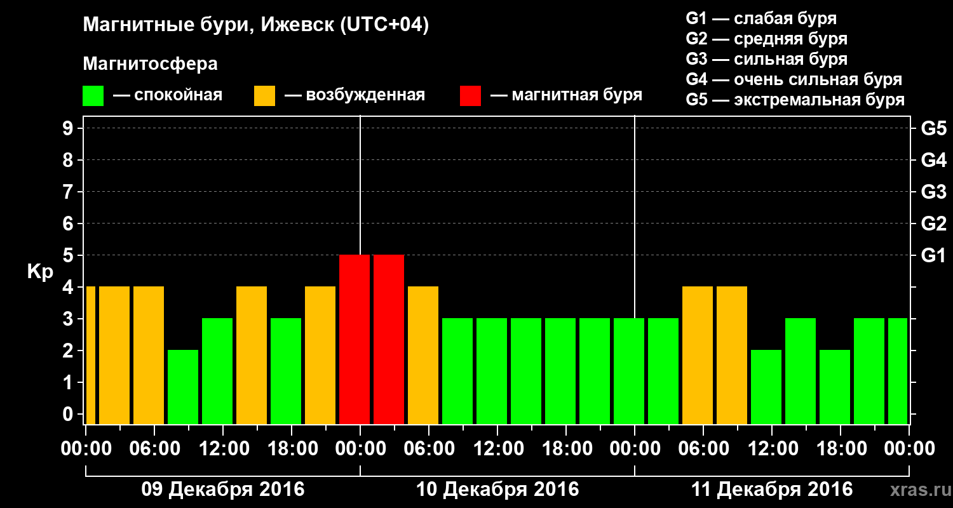Image resolution: width=953 pixels, height=508 pixels.
Task: Click the right-axis storm level label G1
Action: [933, 255]
